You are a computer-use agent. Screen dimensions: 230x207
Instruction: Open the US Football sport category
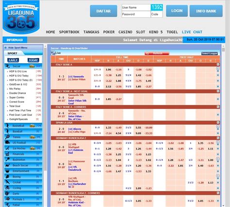pyautogui.click(x=23, y=143)
